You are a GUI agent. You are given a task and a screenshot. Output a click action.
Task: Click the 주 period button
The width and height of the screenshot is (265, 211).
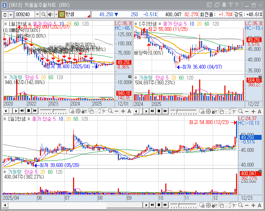pos(5,15)
